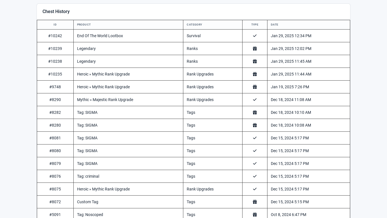Click the checkmark icon in row #8290
The height and width of the screenshot is (218, 387).
255,100
